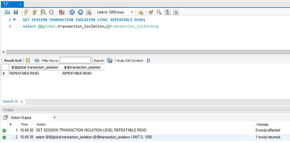Image resolution: width=290 pixels, height=143 pixels.
Task: Toggle word wrapping icon in editor toolbar
Action: tap(176, 12)
